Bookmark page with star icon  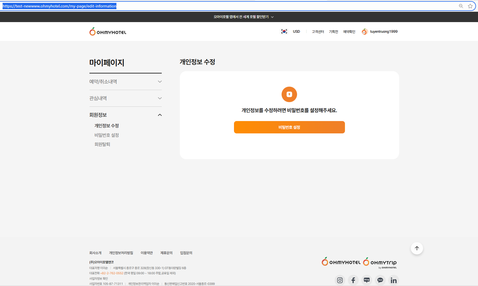pos(470,6)
